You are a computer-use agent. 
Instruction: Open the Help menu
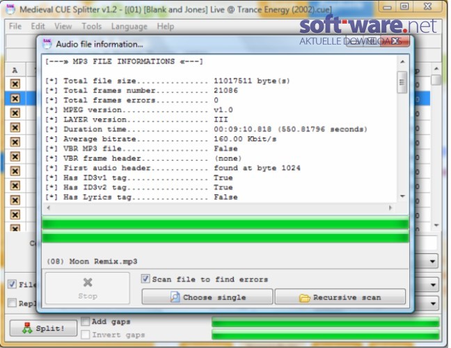click(166, 26)
